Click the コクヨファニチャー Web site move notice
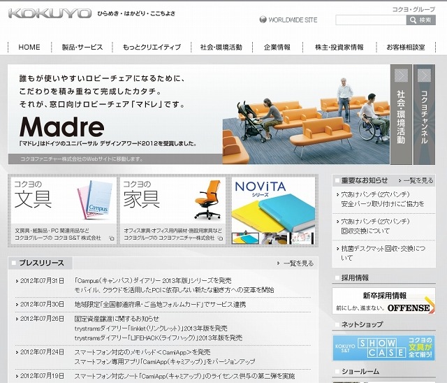 pos(82,159)
